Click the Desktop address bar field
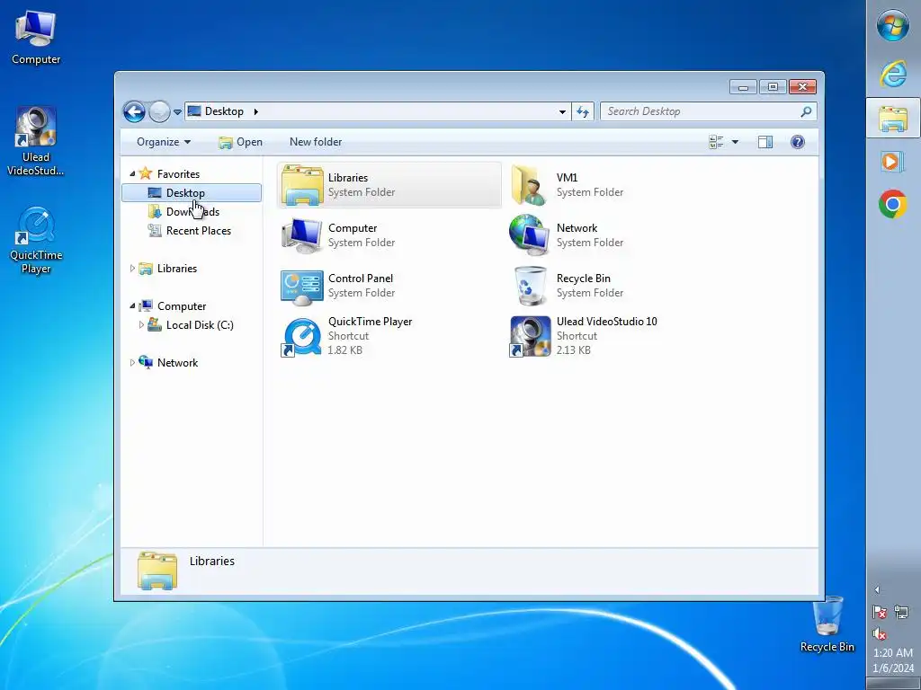This screenshot has width=921, height=690. click(377, 111)
